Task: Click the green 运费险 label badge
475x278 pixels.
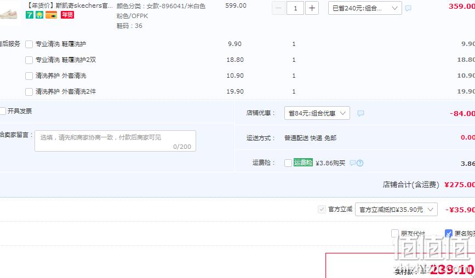Action: (303, 163)
